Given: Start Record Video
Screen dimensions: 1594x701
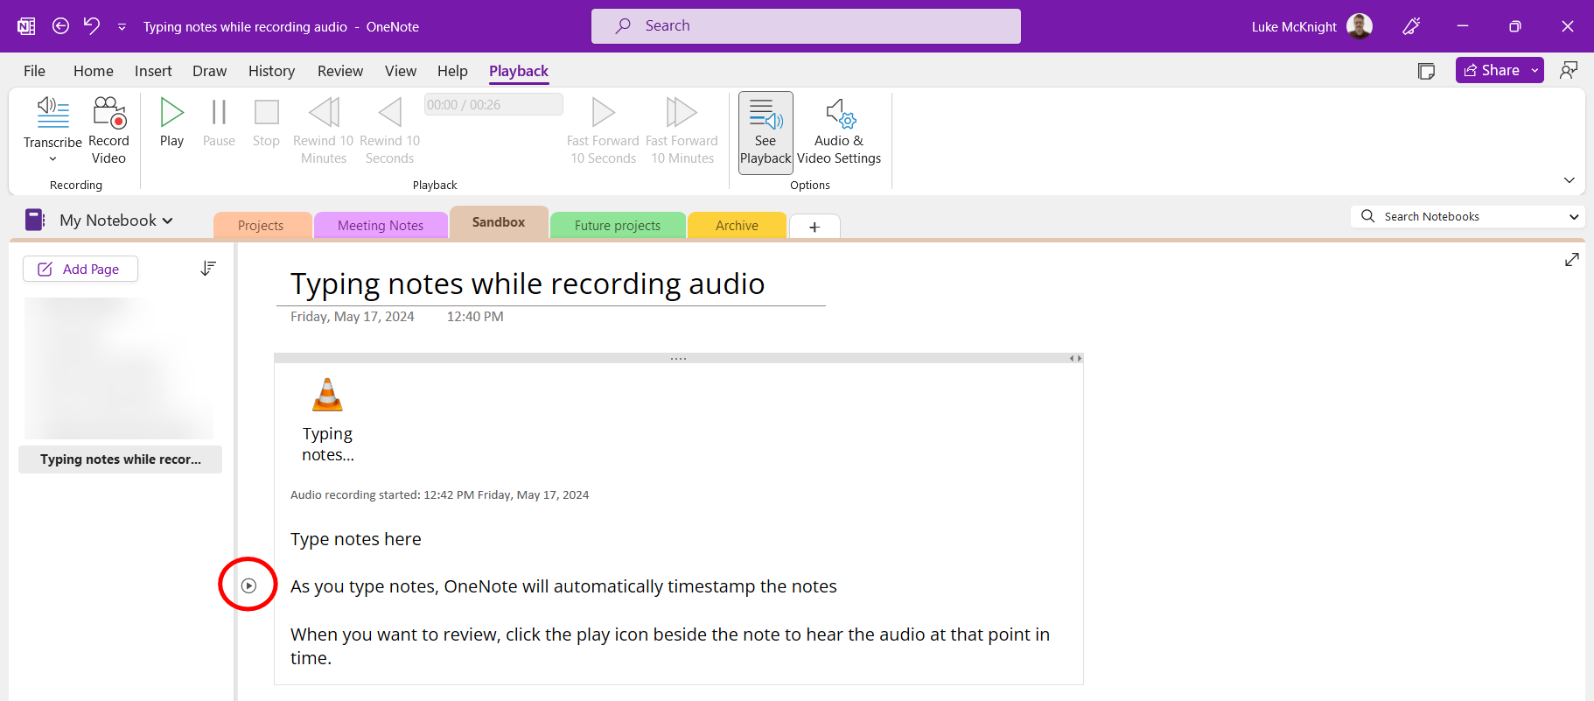Looking at the screenshot, I should click(x=108, y=131).
